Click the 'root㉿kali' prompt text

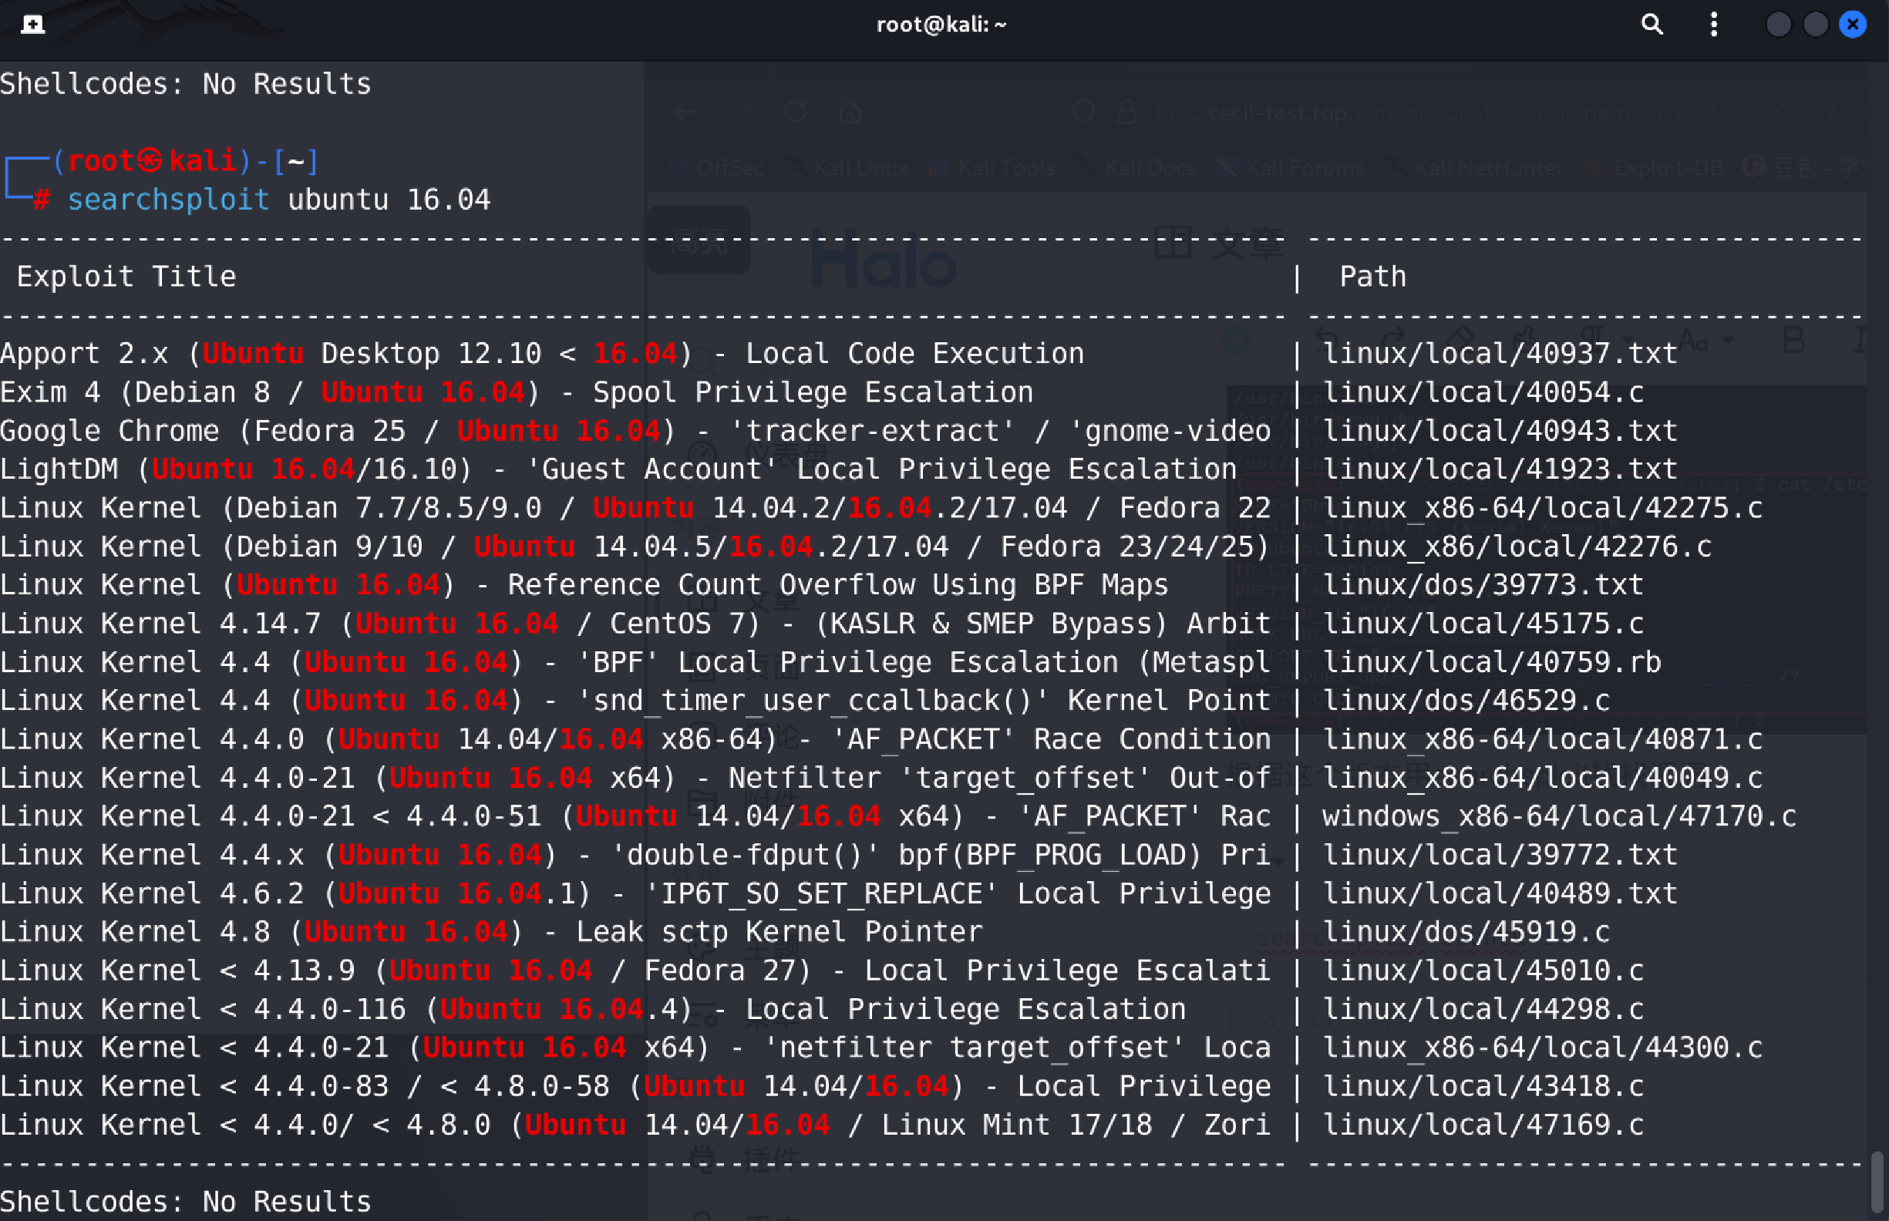coord(151,161)
